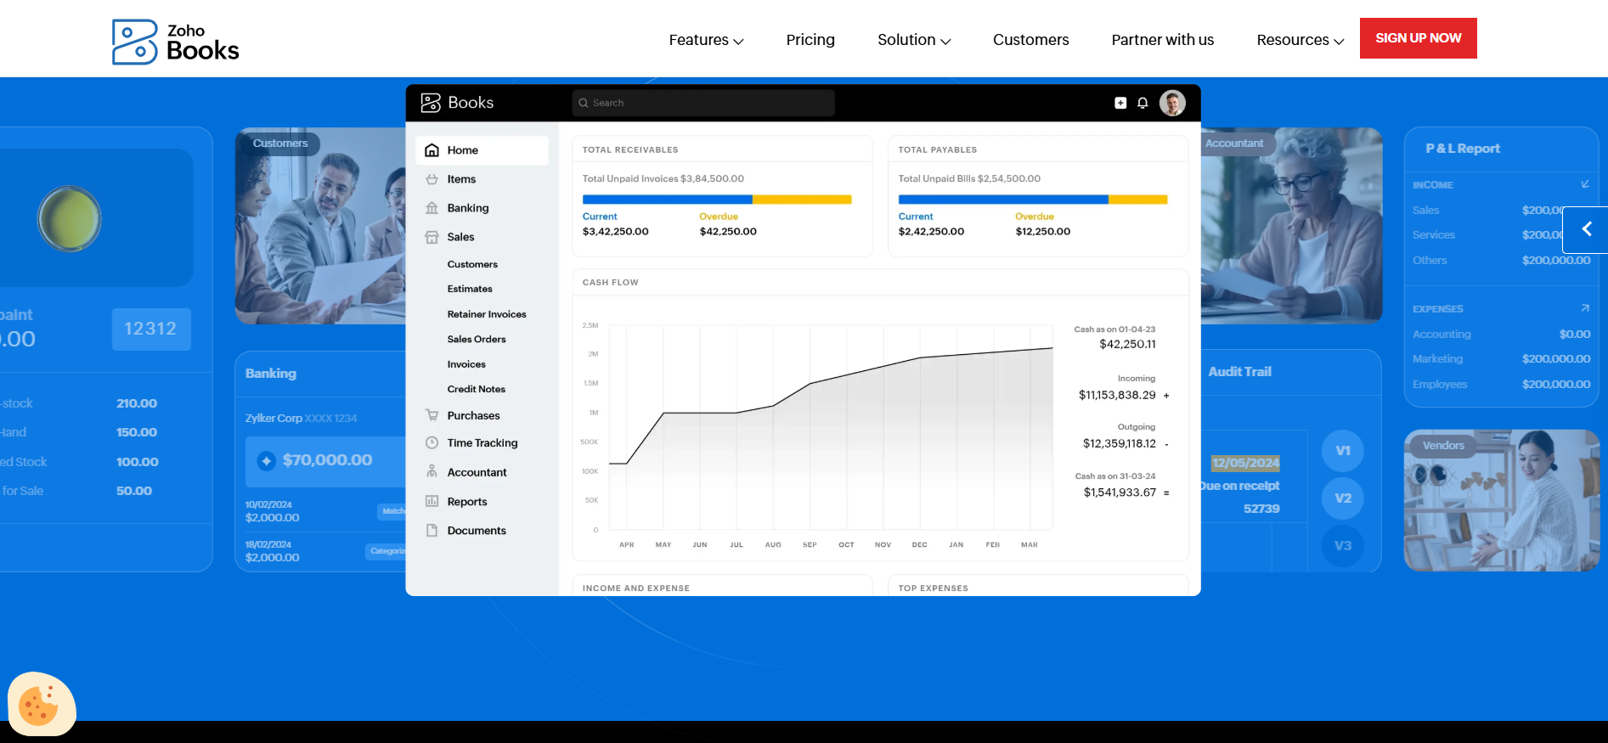Click the Vendors photo card
This screenshot has height=743, width=1608.
coord(1502,500)
